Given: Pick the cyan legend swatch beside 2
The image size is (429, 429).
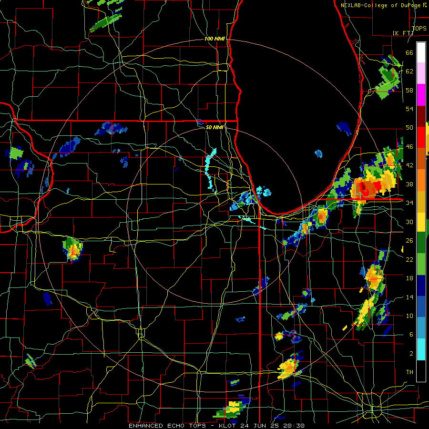Looking at the screenshot, I should point(421,349).
